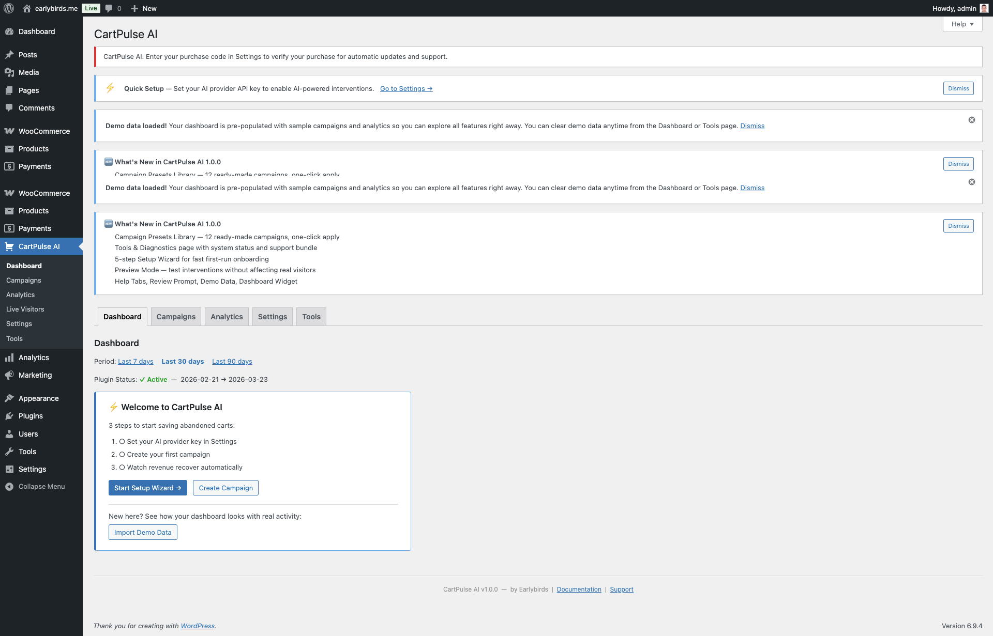Open Plugins via its plug icon

9,416
